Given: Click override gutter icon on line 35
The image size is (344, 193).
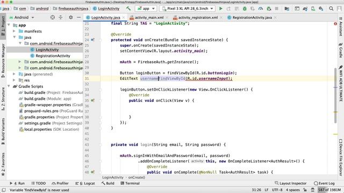Looking at the screenshot, I should 92,100.
